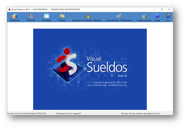Click the info@sistemas.org email text
The width and height of the screenshot is (187, 129).
pyautogui.click(x=117, y=85)
